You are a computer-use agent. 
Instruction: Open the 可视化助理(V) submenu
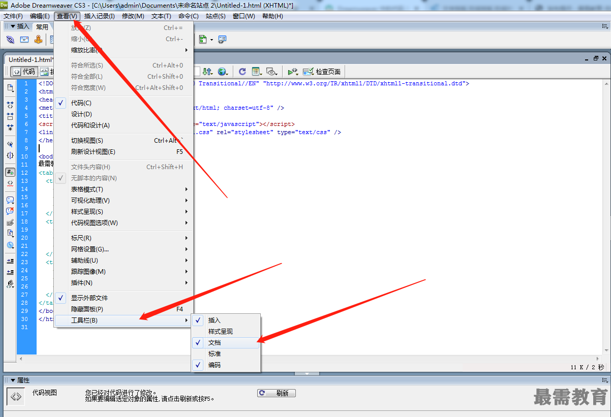pos(124,201)
